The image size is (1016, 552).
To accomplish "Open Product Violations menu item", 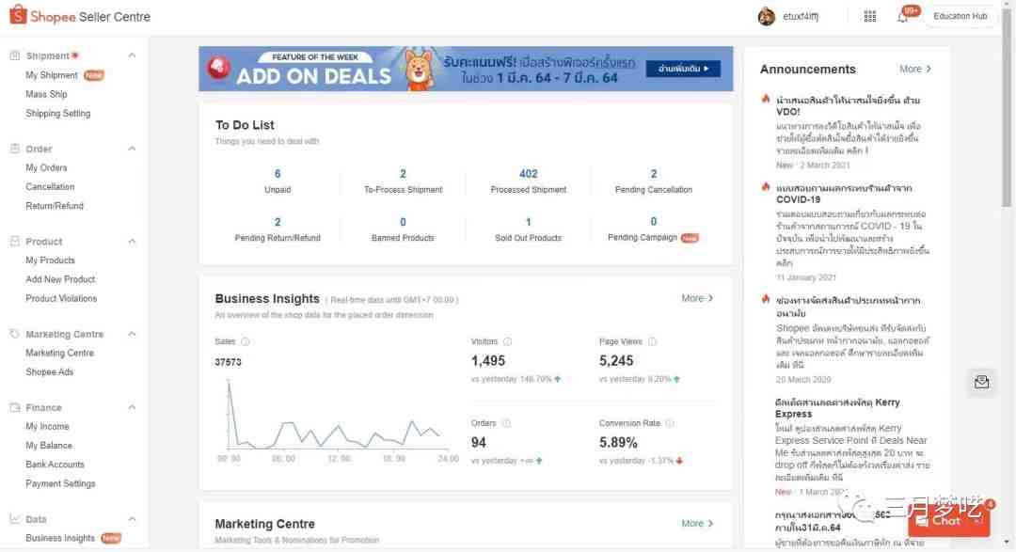I will tap(61, 298).
